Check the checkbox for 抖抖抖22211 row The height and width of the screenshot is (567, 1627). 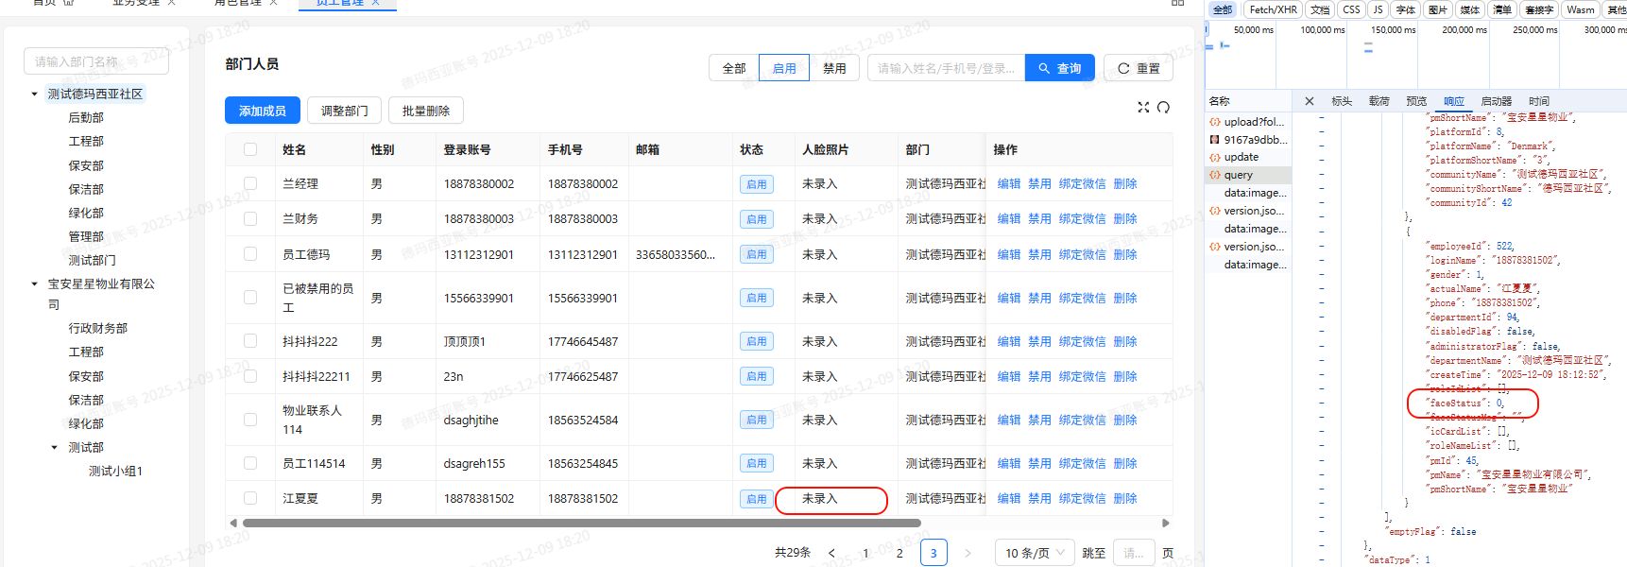tap(250, 376)
